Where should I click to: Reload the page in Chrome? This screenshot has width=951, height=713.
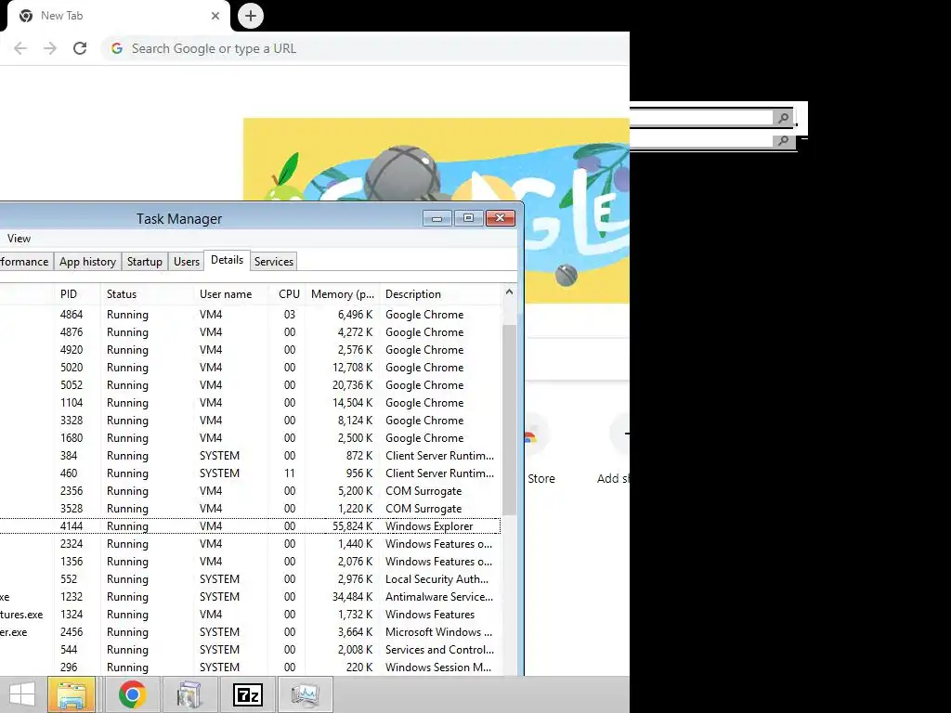(80, 48)
